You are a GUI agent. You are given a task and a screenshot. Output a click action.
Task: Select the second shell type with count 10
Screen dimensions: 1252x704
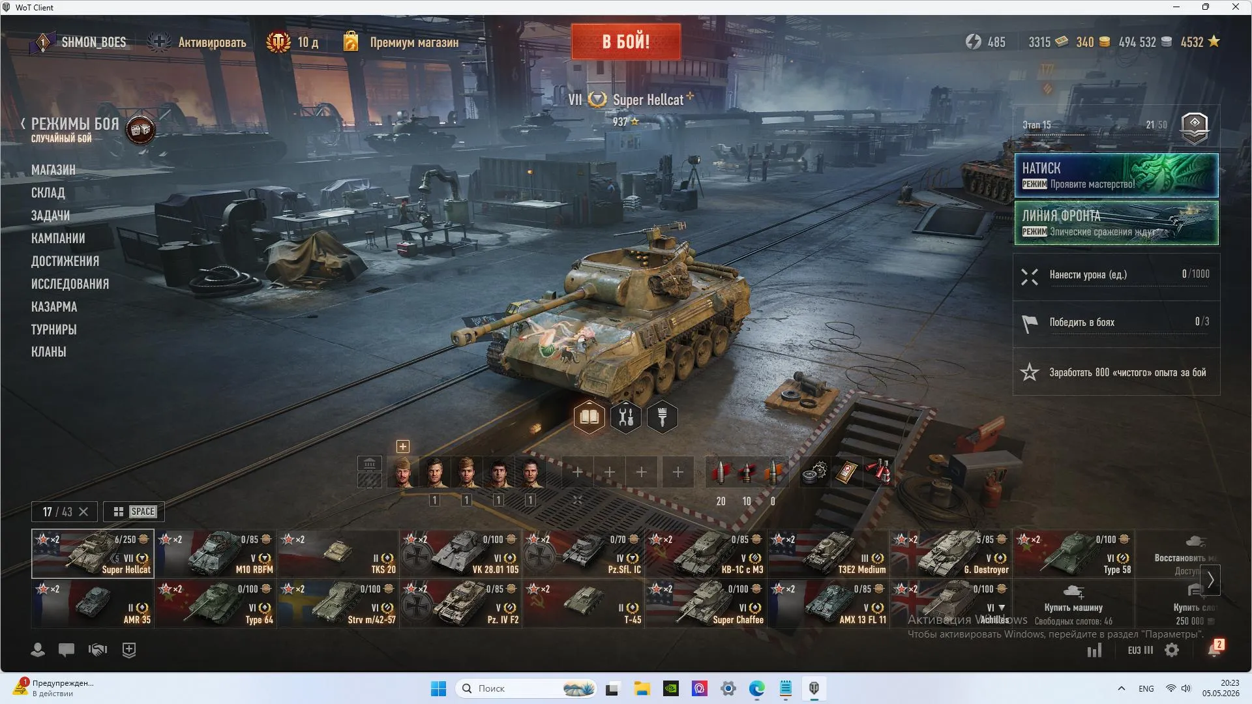tap(747, 472)
